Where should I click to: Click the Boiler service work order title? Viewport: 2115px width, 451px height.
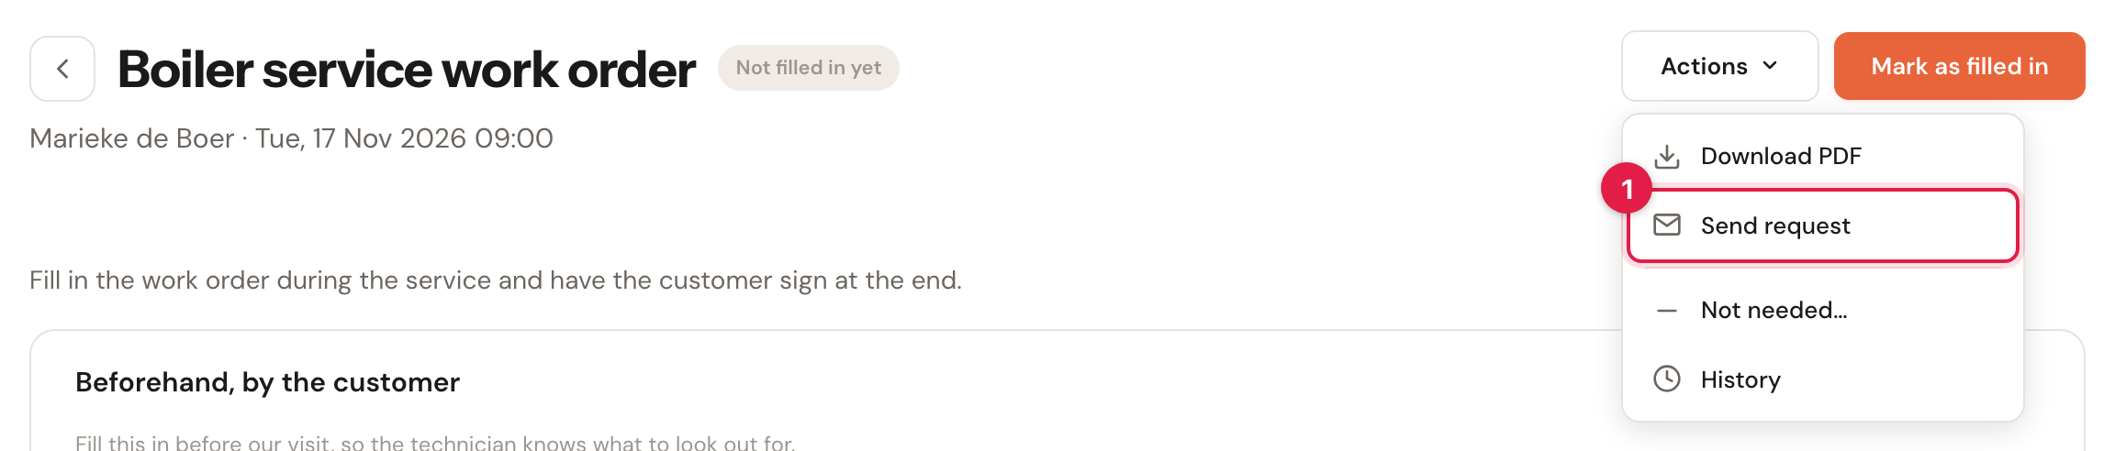point(407,70)
